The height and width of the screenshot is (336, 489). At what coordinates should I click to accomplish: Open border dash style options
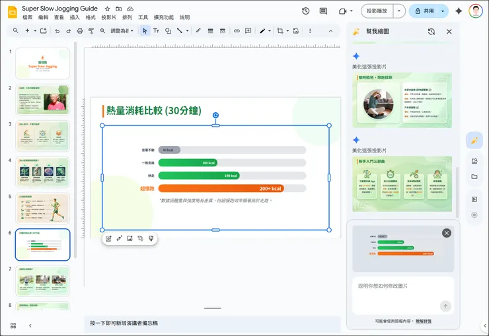pos(222,31)
